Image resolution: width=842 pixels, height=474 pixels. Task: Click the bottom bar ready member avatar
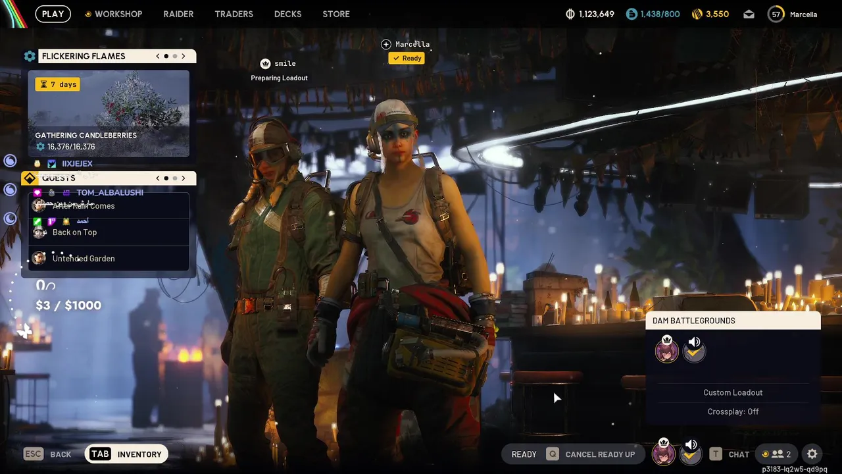[x=691, y=456]
